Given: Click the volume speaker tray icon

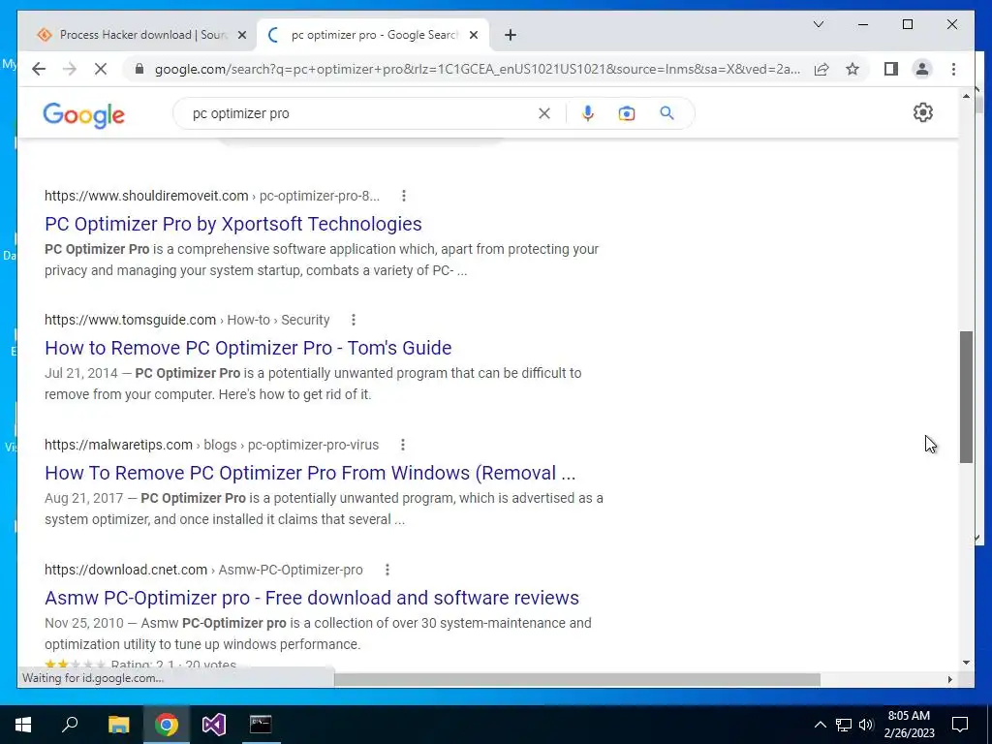Looking at the screenshot, I should pyautogui.click(x=866, y=725).
